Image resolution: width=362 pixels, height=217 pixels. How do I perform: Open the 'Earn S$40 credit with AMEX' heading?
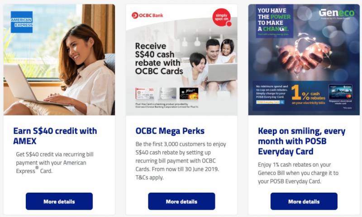(55, 136)
